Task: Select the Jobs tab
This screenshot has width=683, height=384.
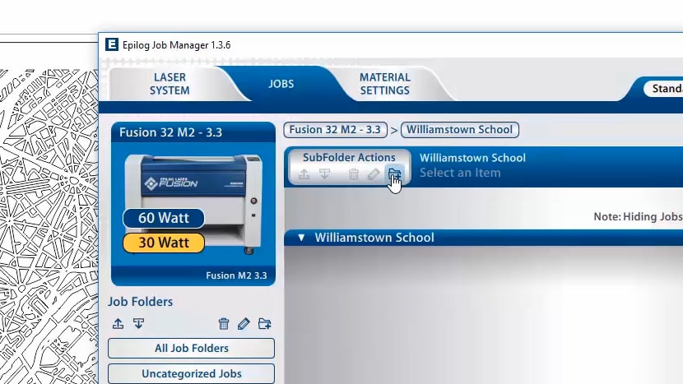Action: click(x=281, y=84)
